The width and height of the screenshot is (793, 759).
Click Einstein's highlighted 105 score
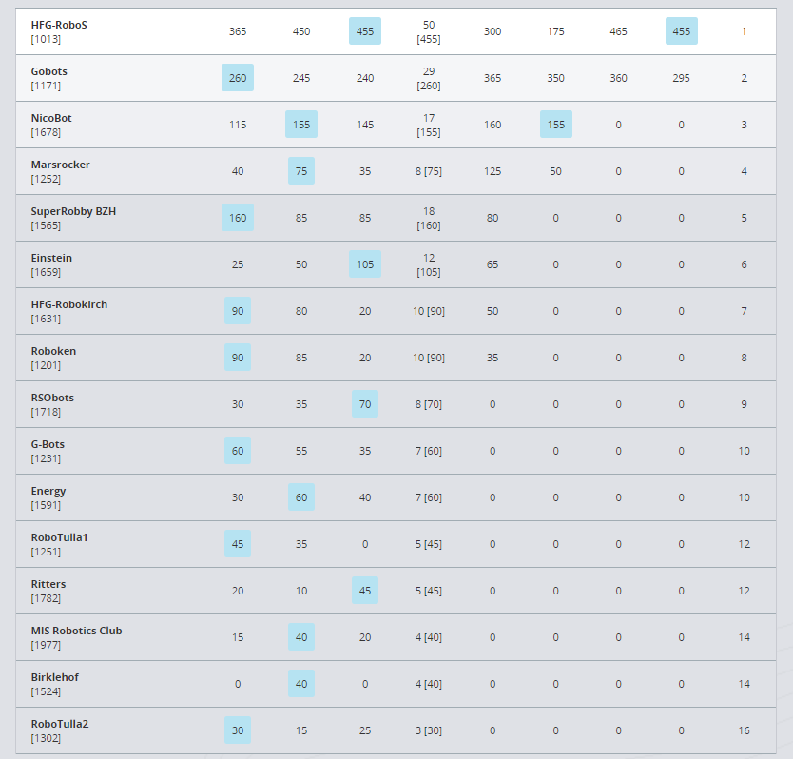coord(365,264)
